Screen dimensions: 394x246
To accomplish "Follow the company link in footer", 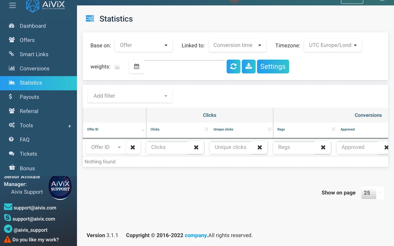I will coord(196,235).
